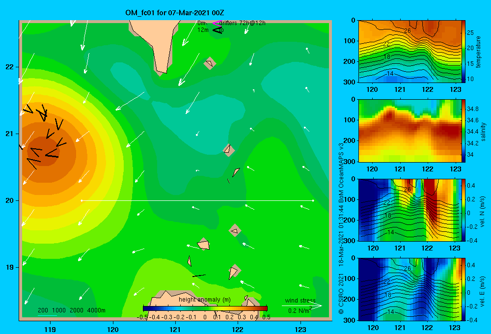Image resolution: width=491 pixels, height=334 pixels.
Task: Click the longitude label 121 on main map
Action: pyautogui.click(x=175, y=329)
